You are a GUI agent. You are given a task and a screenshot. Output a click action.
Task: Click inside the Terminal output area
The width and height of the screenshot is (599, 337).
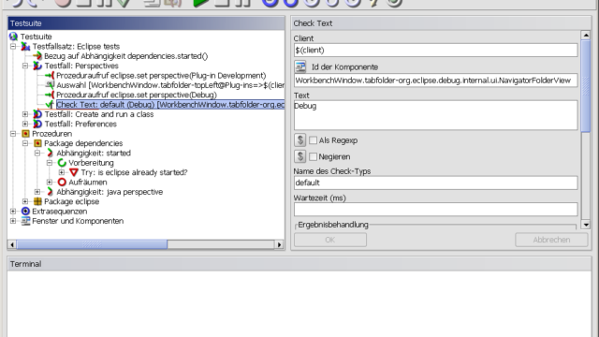tap(299, 303)
